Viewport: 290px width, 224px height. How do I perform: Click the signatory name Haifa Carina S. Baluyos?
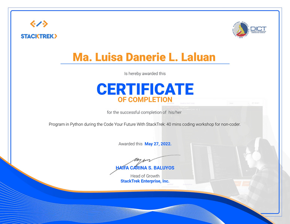click(145, 168)
